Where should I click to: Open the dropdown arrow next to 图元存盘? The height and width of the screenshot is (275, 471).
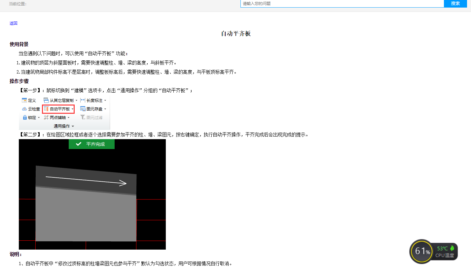point(105,109)
